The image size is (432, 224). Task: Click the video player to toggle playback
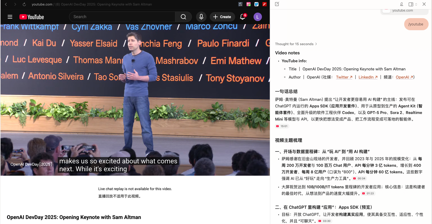135,105
